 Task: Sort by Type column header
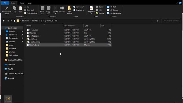[86, 26]
